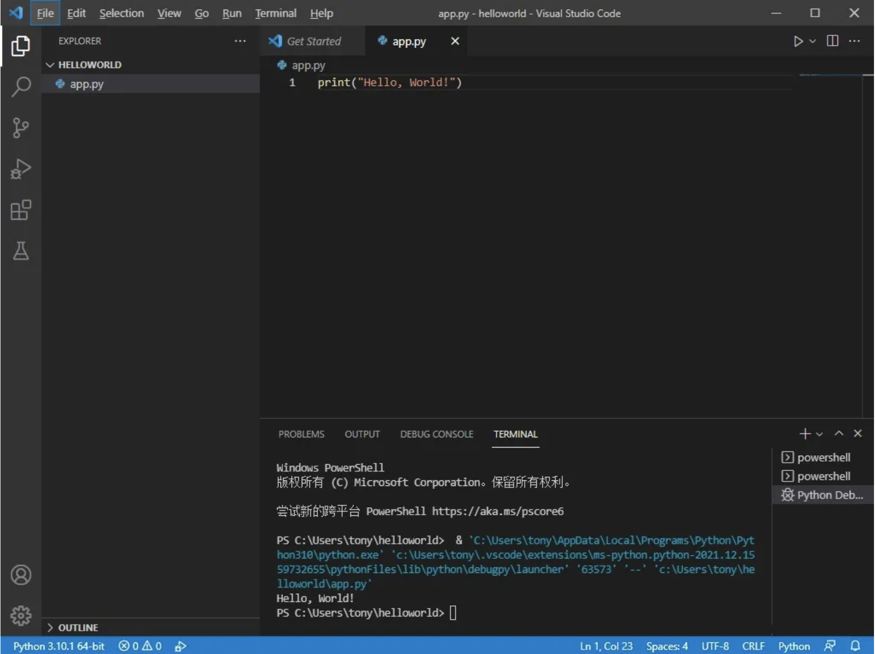Switch to the PROBLEMS panel tab
Screen dimensions: 875x654
click(301, 434)
